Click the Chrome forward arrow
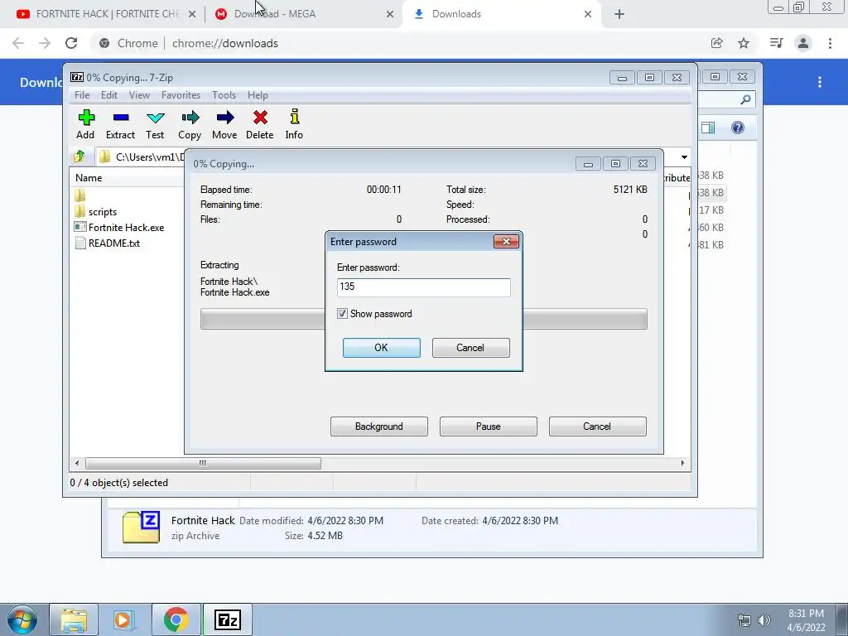Image resolution: width=848 pixels, height=636 pixels. [45, 43]
